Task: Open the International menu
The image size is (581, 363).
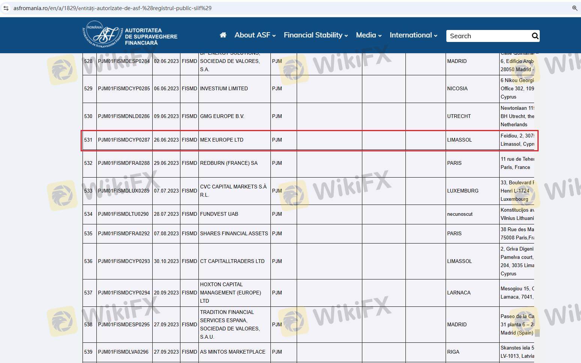Action: (413, 35)
